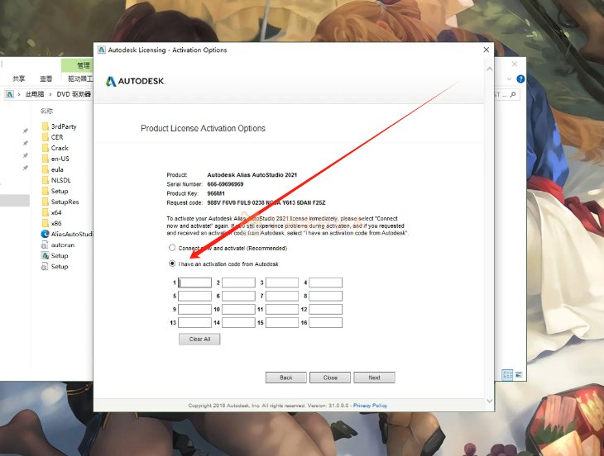This screenshot has width=604, height=456.
Task: Open the AliasAutoStudio Edge shortcut
Action: (67, 234)
